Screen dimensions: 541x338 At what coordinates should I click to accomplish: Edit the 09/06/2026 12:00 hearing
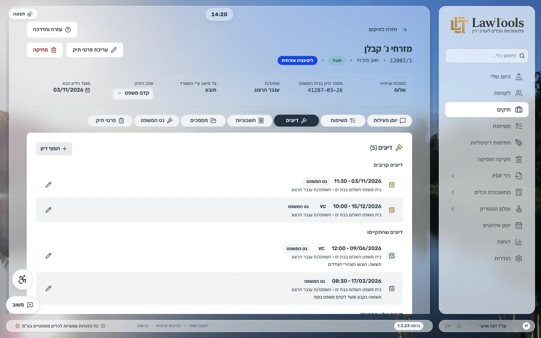[49, 256]
